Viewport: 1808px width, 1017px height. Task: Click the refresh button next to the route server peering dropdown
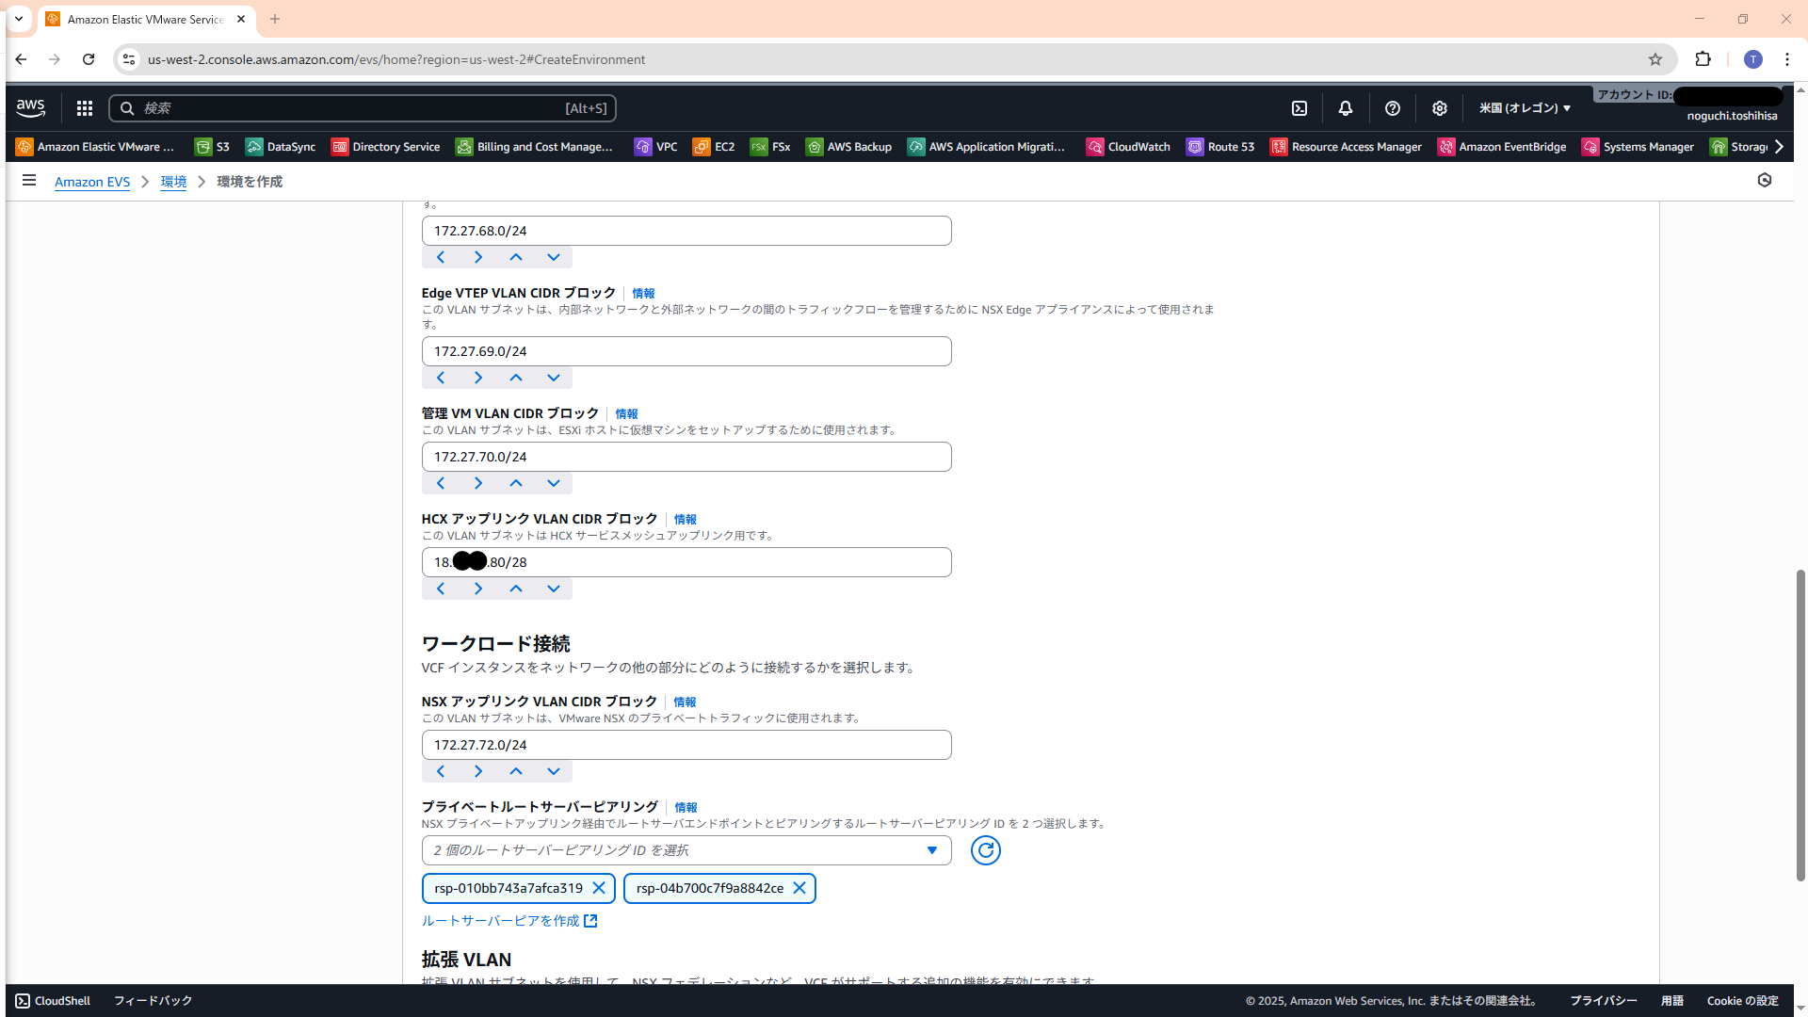pyautogui.click(x=985, y=850)
